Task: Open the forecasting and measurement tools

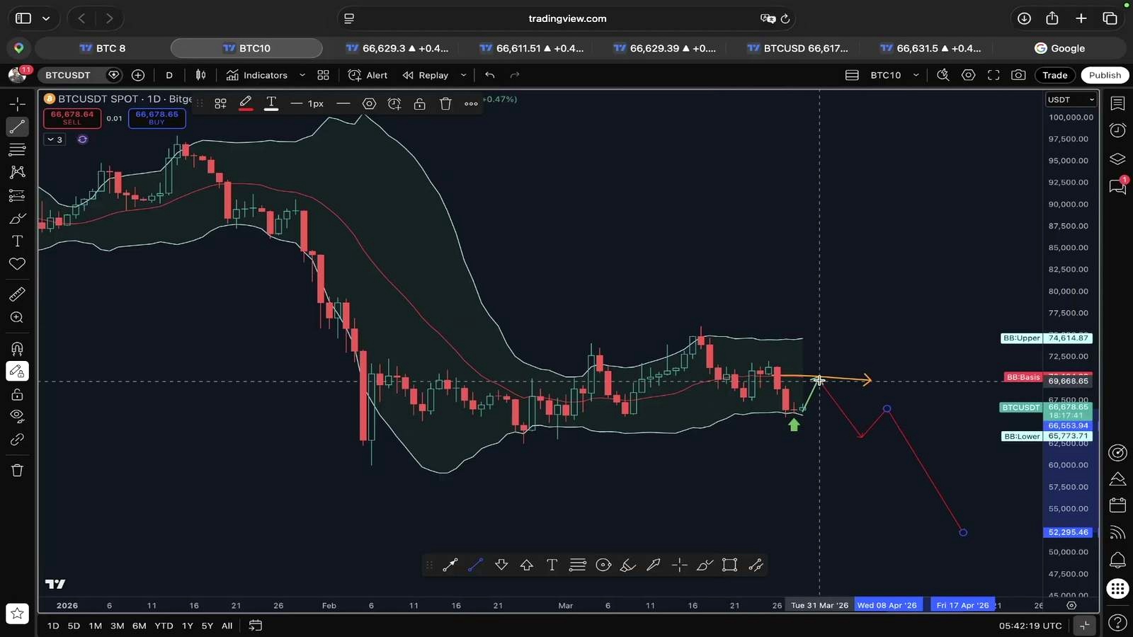Action: [x=17, y=195]
